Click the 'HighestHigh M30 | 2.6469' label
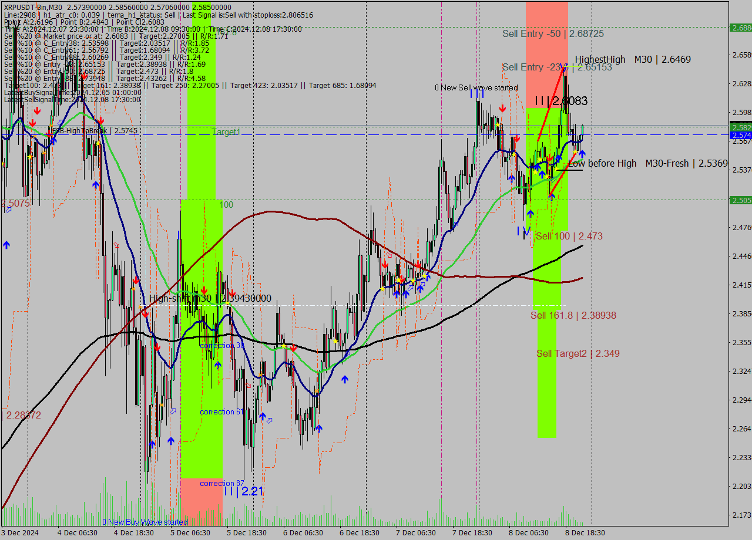Image resolution: width=752 pixels, height=540 pixels. (633, 59)
